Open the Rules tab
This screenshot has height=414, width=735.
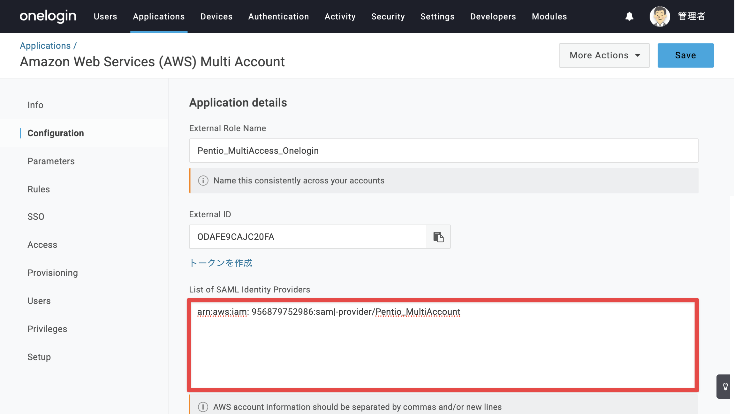(39, 189)
